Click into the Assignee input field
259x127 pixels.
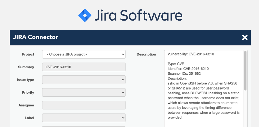pyautogui.click(x=84, y=105)
